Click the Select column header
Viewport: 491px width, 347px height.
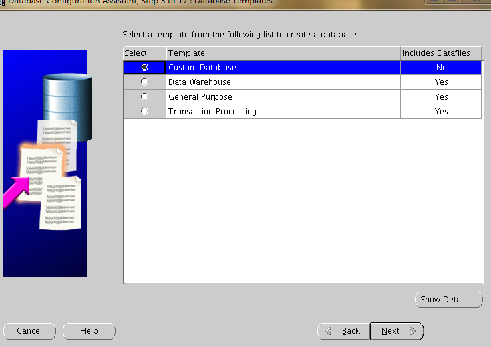144,53
